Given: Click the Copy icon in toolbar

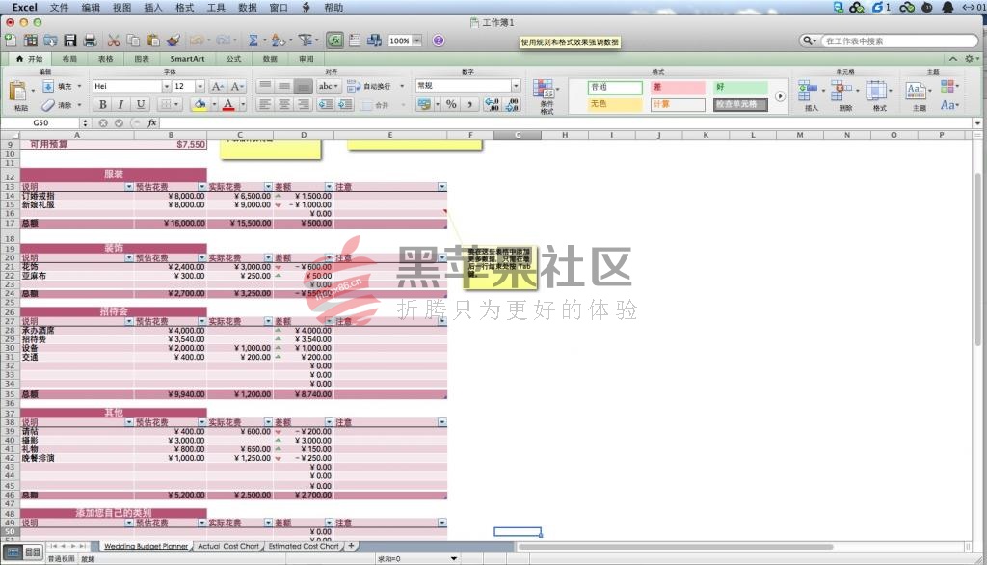Looking at the screenshot, I should pos(133,40).
